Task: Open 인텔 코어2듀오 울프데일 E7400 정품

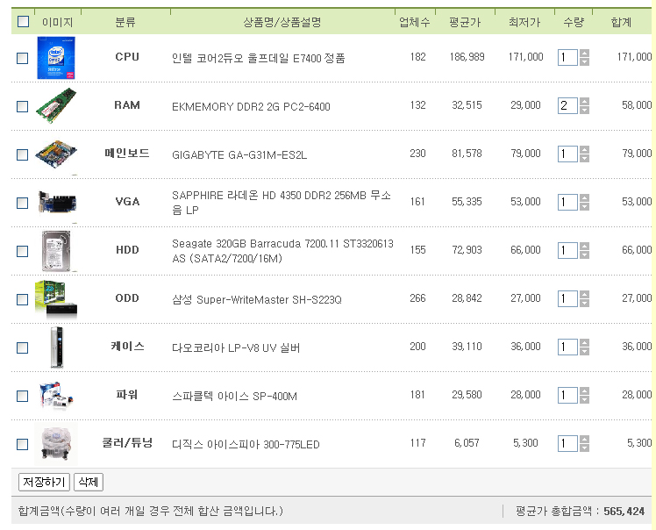Action: (x=258, y=58)
